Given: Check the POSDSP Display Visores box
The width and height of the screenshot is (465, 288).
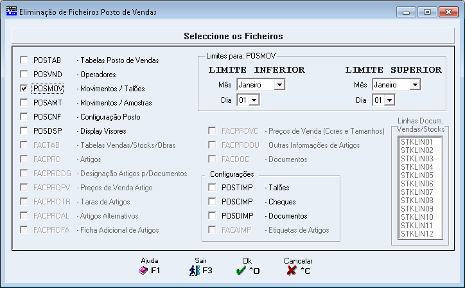Looking at the screenshot, I should 24,130.
